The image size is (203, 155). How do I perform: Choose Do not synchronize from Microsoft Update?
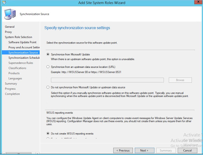pos(48,87)
